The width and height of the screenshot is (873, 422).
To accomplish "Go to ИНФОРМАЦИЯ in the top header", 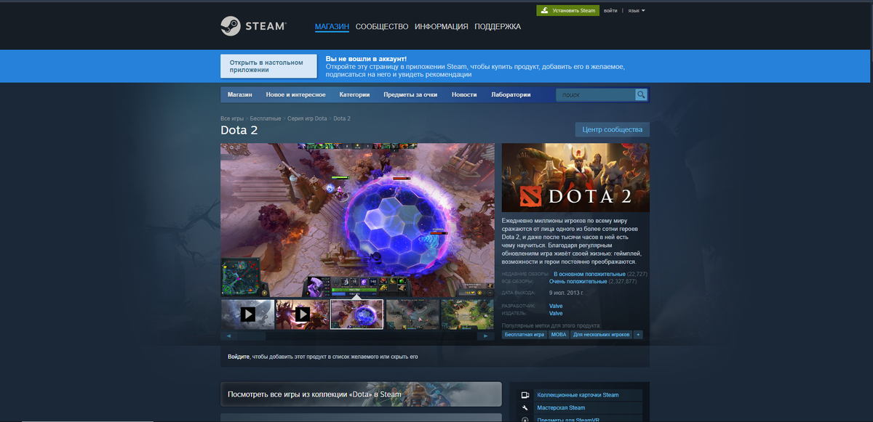I will click(x=442, y=27).
